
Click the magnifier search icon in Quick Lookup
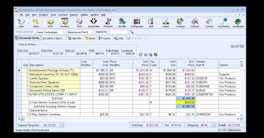click(x=132, y=32)
